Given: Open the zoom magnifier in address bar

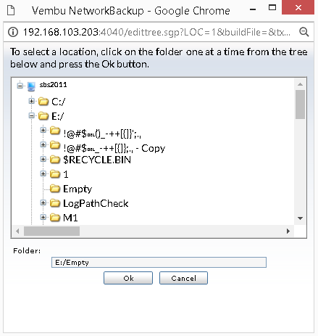Looking at the screenshot, I should click(x=304, y=32).
